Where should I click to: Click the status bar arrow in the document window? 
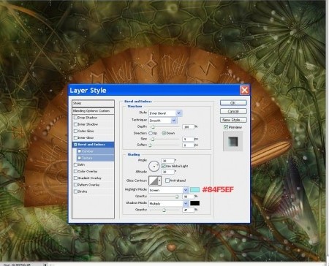coord(45,265)
